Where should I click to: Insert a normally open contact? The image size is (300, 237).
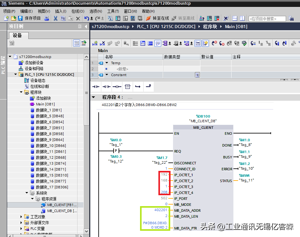[96, 86]
